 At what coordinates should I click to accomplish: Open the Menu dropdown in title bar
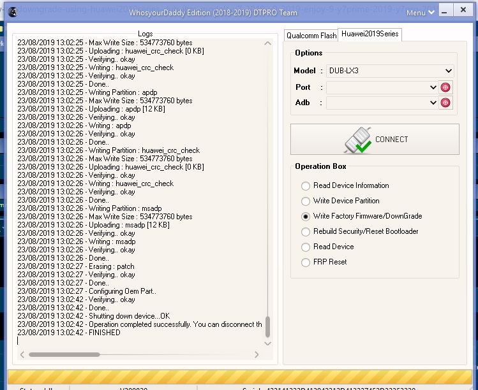click(420, 13)
